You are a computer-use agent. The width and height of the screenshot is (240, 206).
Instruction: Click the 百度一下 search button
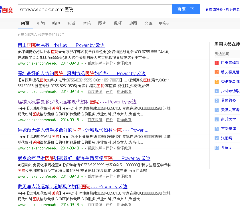click(x=186, y=9)
